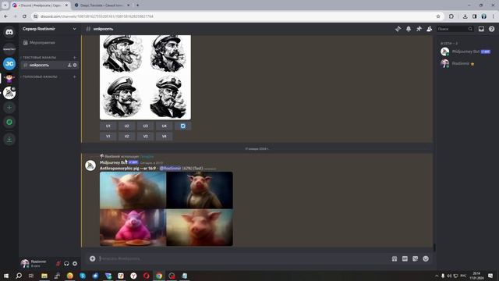
Task: Open Discord direct messages home icon
Action: pos(9,32)
